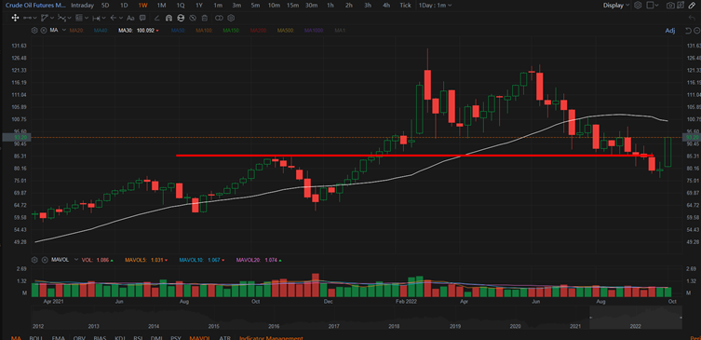Open MAVOL indicator settings gear
701x340 pixels.
pos(34,260)
